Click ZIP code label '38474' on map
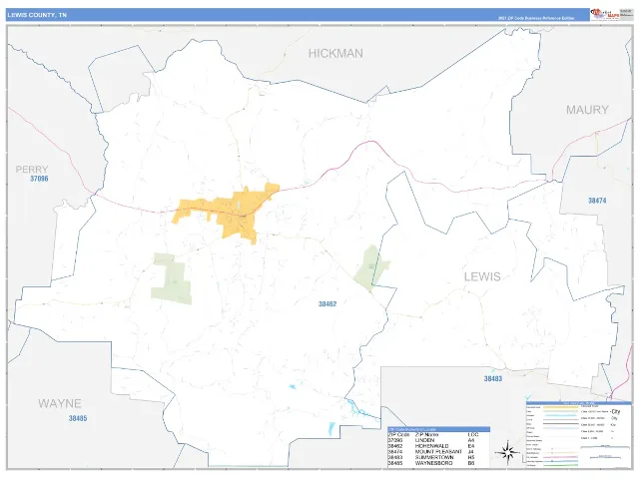The height and width of the screenshot is (479, 639). click(x=597, y=201)
